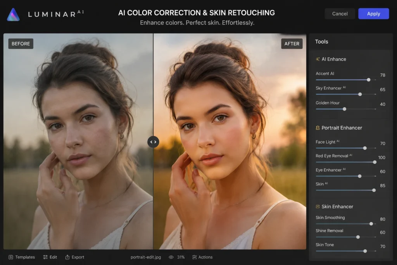Click the Shine Removal slider handle
The image size is (397, 265).
point(358,237)
